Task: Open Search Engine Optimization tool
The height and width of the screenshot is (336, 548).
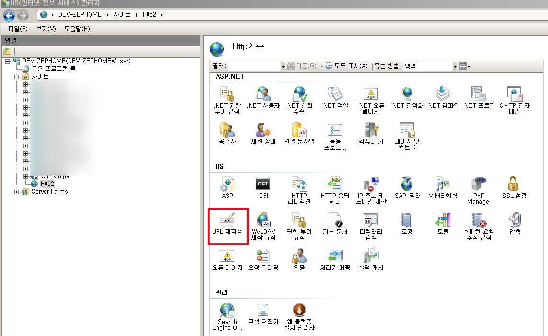Action: [228, 316]
